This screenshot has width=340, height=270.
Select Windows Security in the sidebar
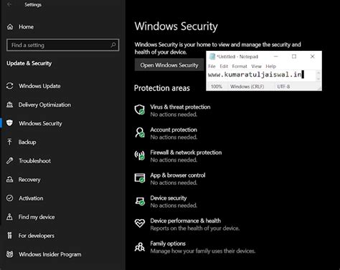click(x=40, y=123)
